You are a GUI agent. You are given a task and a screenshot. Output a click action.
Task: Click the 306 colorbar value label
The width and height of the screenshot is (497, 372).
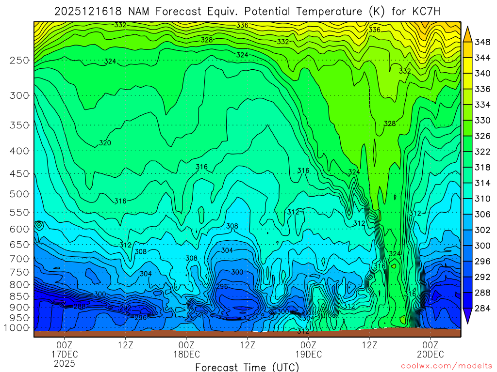coord(482,214)
